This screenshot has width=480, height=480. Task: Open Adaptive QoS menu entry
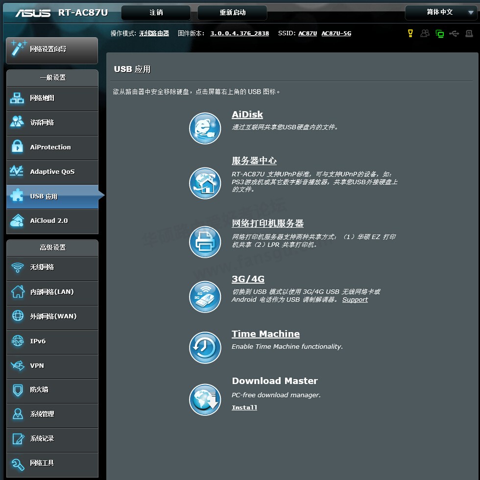click(52, 172)
